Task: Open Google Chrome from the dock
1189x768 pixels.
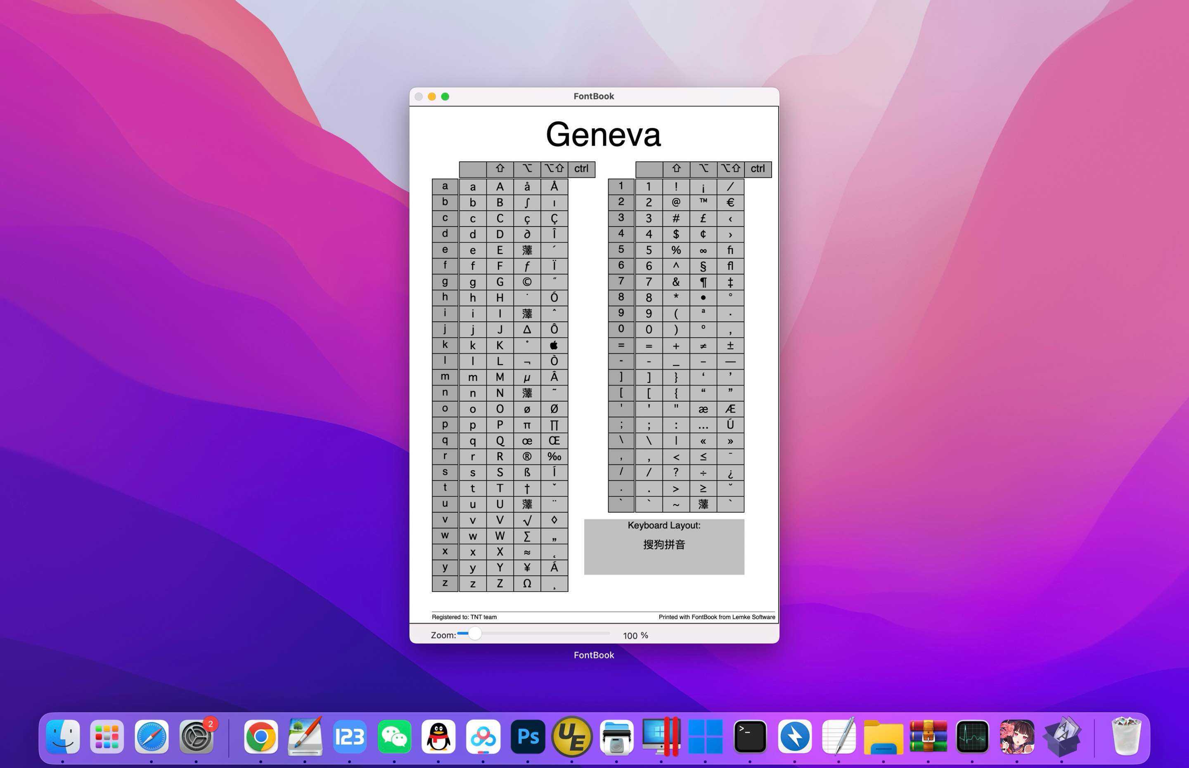Action: click(x=261, y=737)
